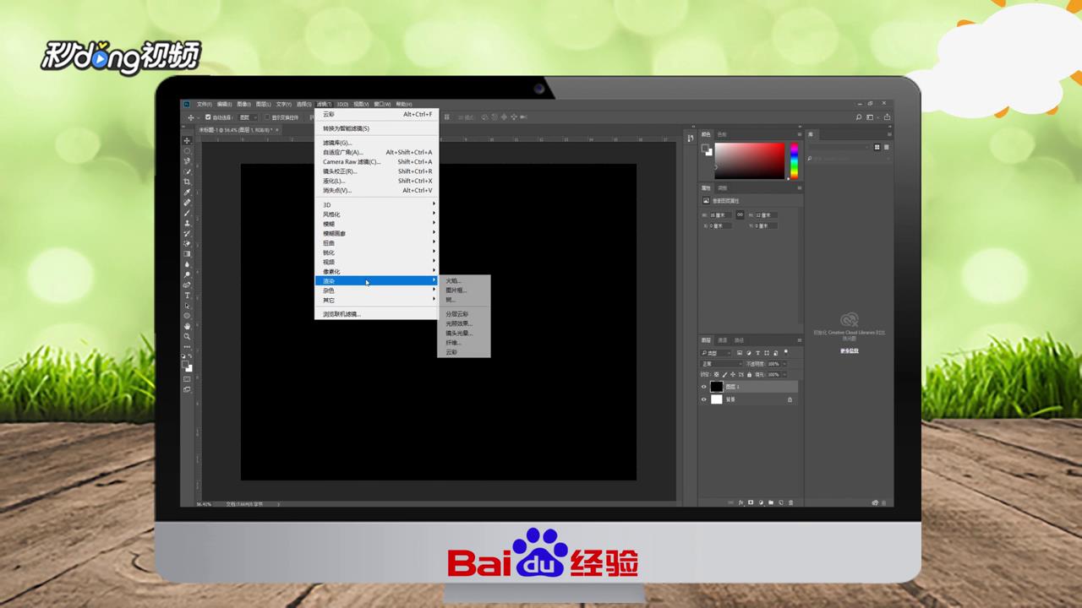Viewport: 1082px width, 608px height.
Task: Open the 填充 100% dropdown arrow
Action: (x=784, y=374)
